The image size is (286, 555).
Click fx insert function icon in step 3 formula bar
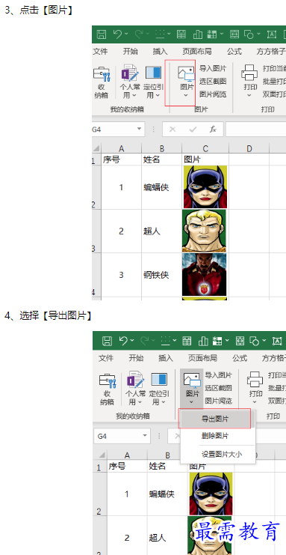tap(213, 129)
